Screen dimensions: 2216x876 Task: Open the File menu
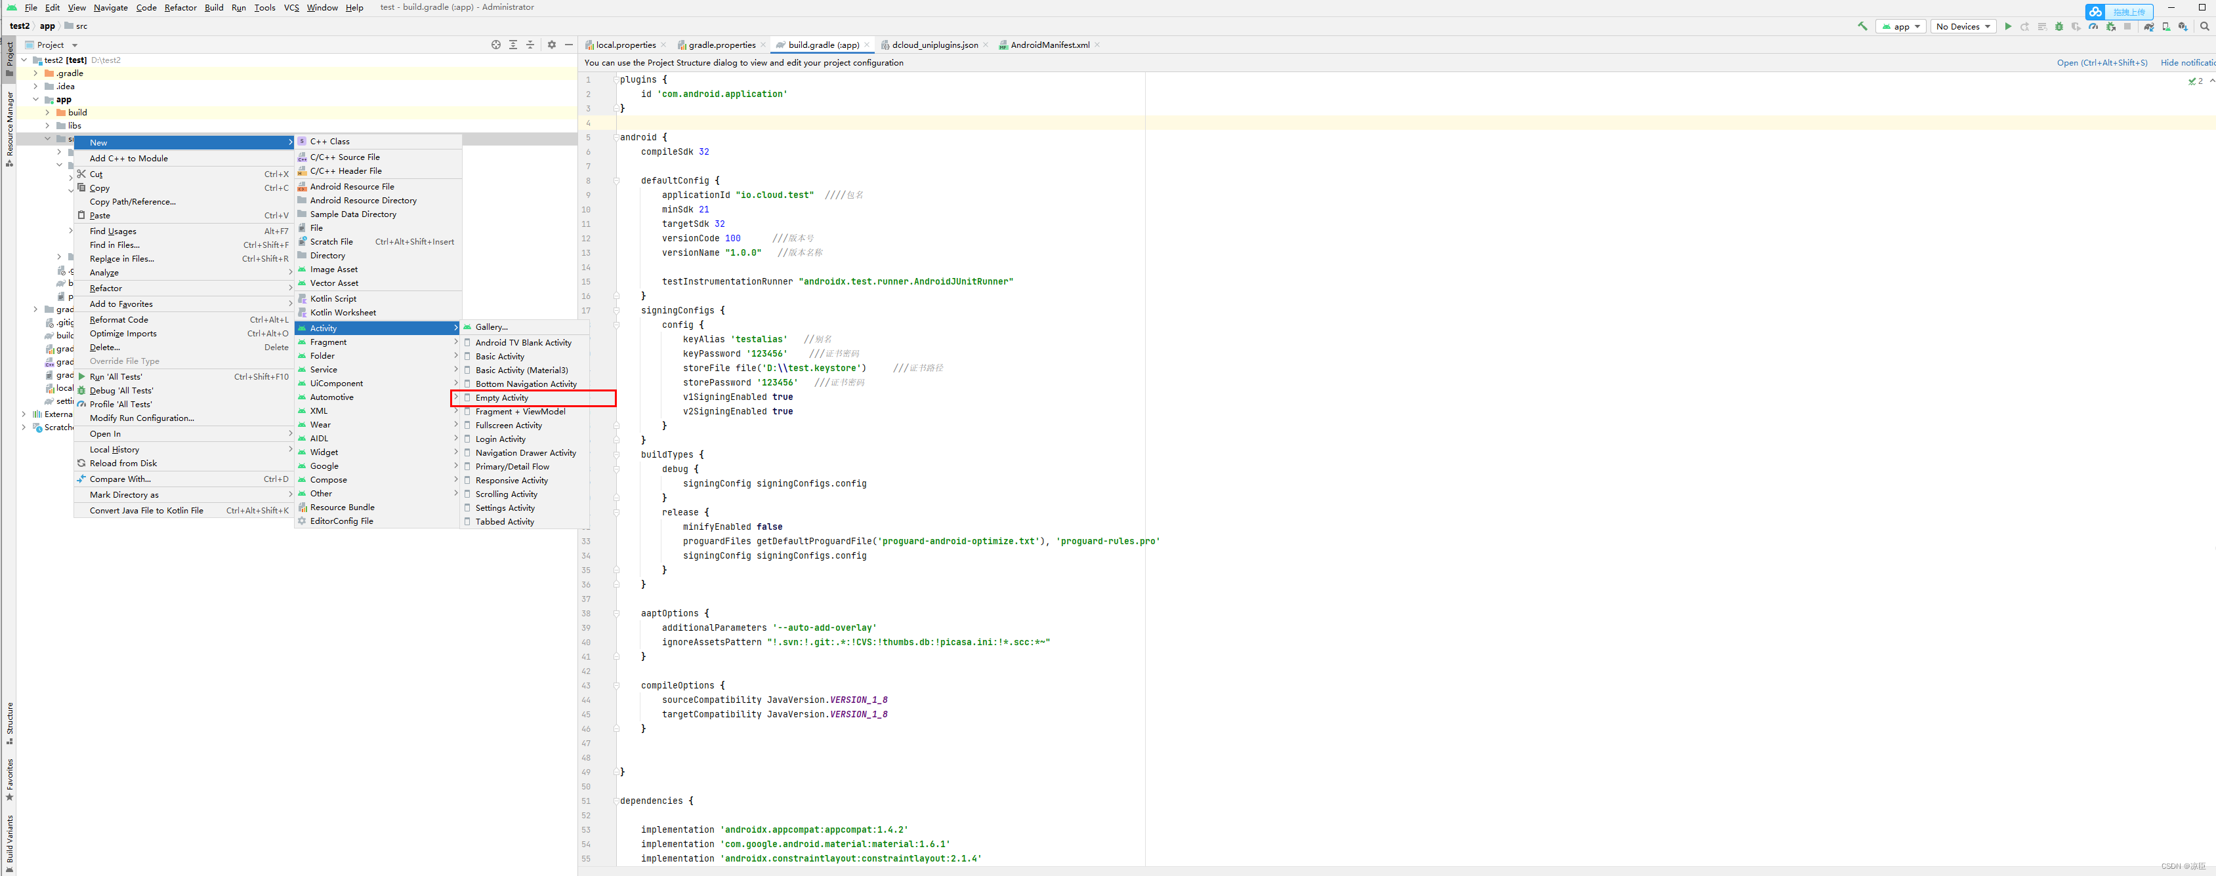(x=31, y=8)
